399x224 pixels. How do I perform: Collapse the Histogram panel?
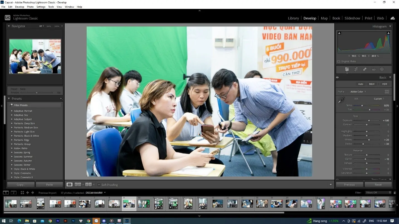coord(390,26)
